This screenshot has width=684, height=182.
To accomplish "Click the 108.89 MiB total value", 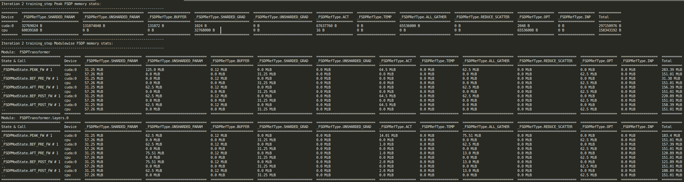I will [672, 171].
